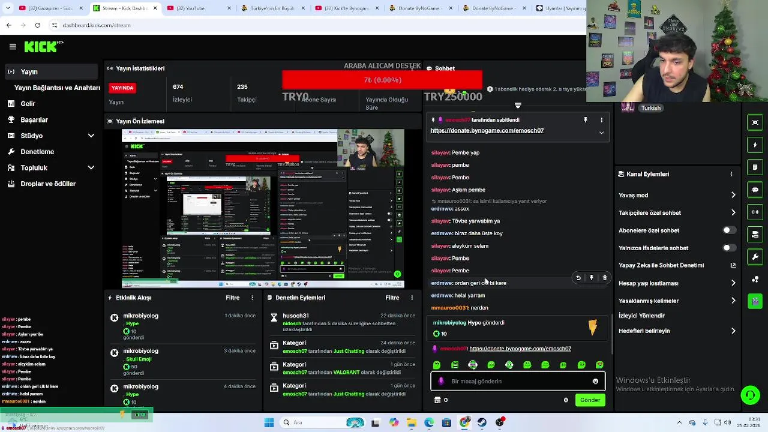
Task: Insert the first green emote in the emote row
Action: coord(437,365)
